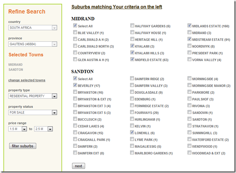Select the Sunninghill (3) checkbox
This screenshot has width=236, height=173.
pos(189,132)
